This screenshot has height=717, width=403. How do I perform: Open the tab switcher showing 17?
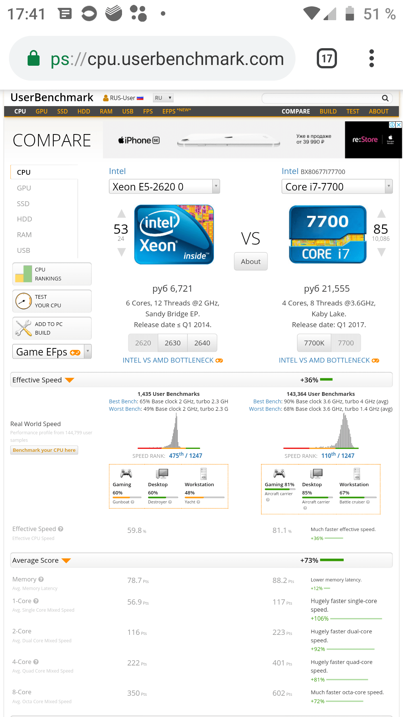tap(327, 58)
